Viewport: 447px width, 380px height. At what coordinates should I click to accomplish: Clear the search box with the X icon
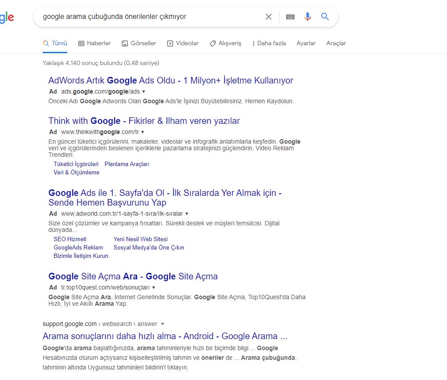268,17
